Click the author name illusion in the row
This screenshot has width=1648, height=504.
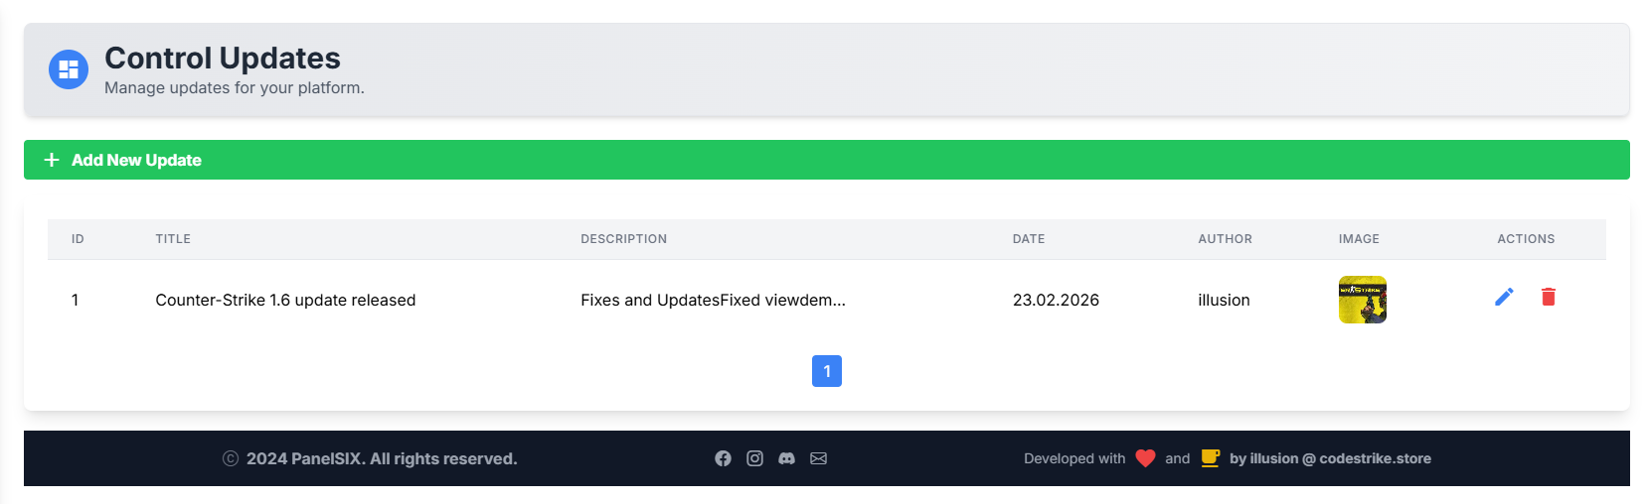tap(1224, 300)
